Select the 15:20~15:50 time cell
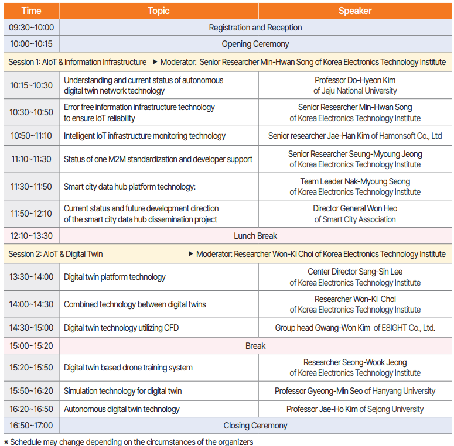Image resolution: width=454 pixels, height=446 pixels. [x=31, y=368]
